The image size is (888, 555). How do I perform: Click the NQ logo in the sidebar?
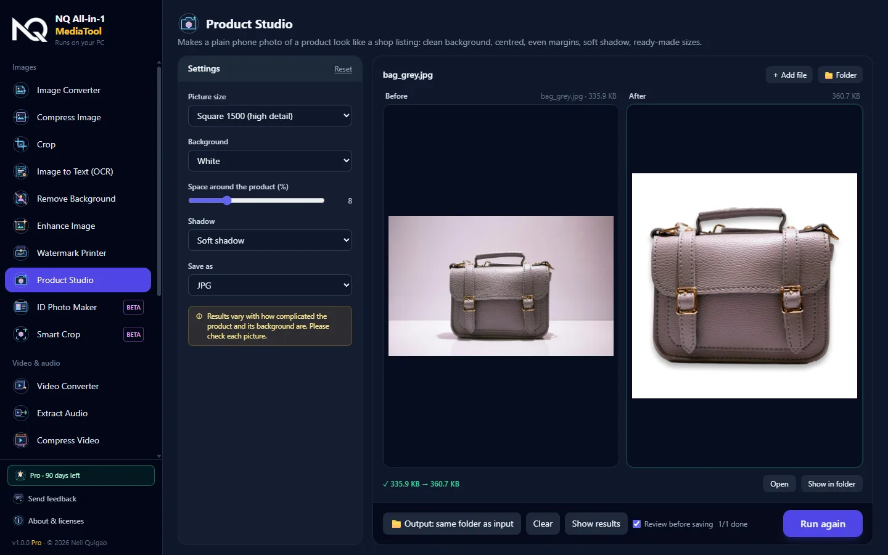tap(30, 30)
